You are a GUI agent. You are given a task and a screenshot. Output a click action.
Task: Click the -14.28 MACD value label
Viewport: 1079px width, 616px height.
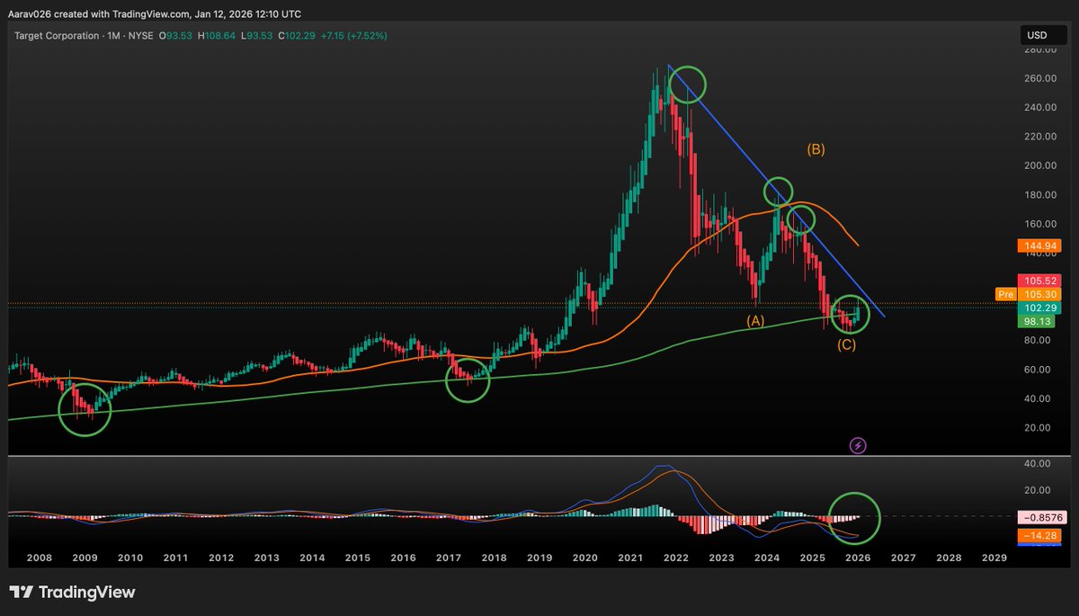[1038, 535]
